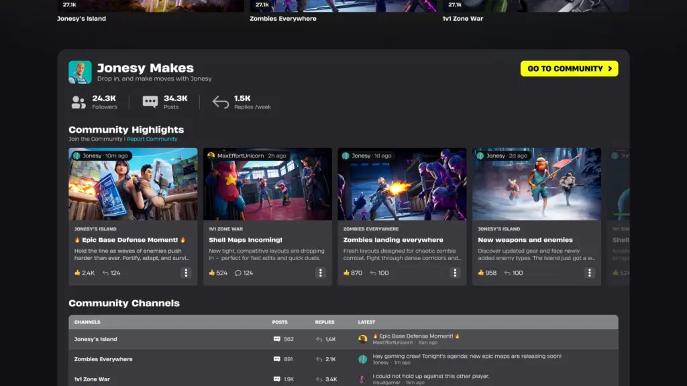The width and height of the screenshot is (687, 386).
Task: Open the Jonesy's Island channel row
Action: [x=95, y=339]
